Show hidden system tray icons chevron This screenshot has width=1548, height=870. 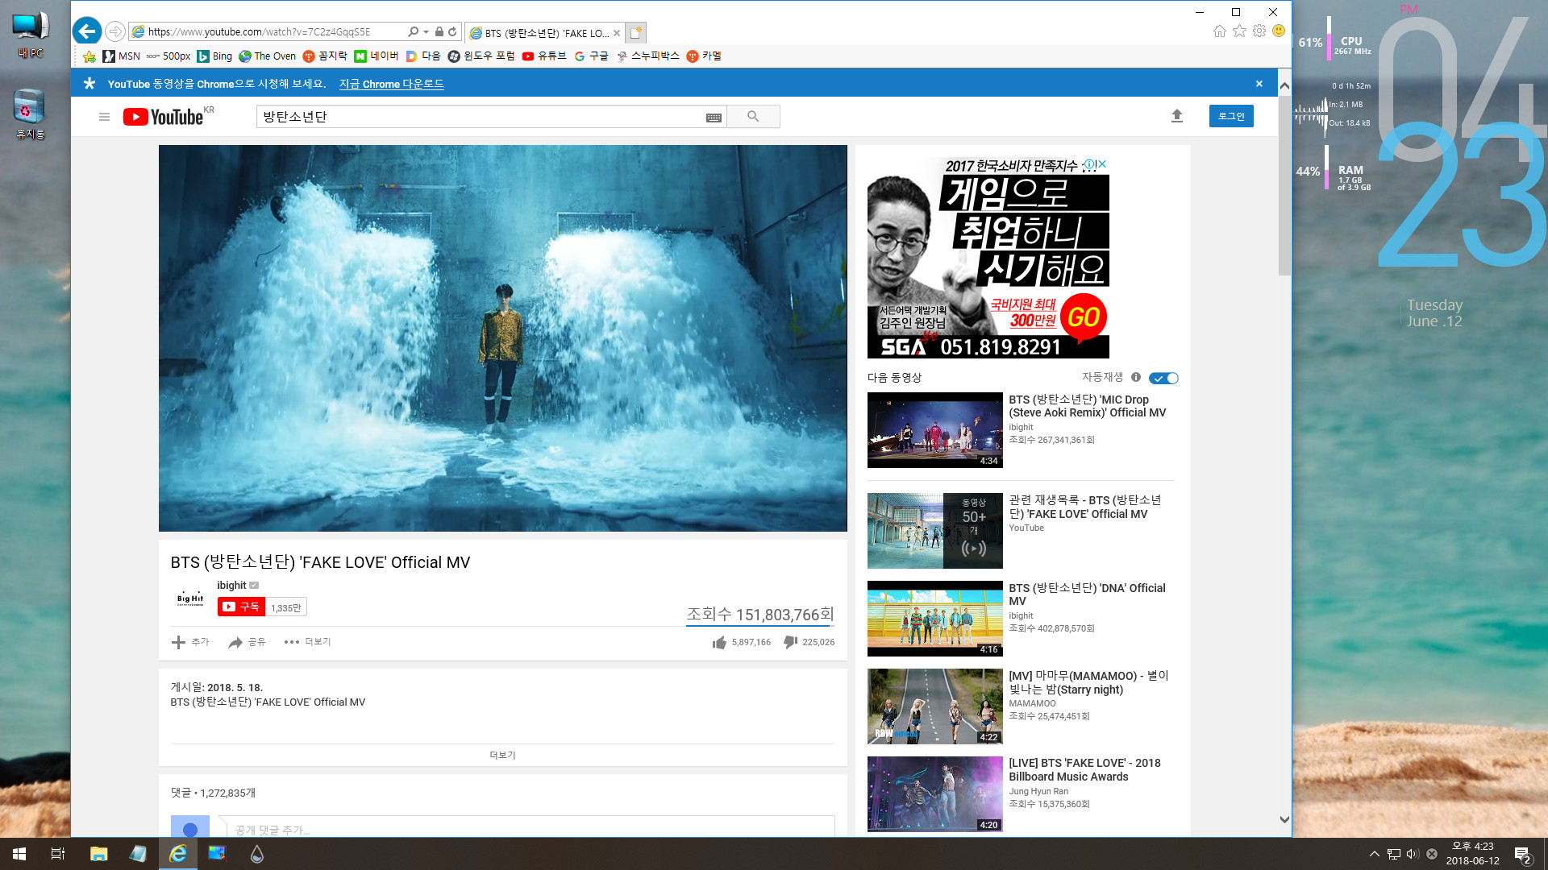(1374, 854)
